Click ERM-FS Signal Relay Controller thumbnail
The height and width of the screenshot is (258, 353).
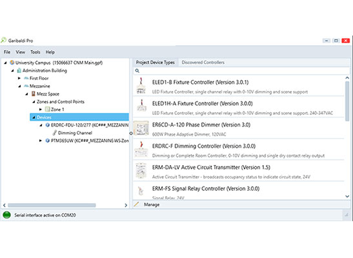141,191
